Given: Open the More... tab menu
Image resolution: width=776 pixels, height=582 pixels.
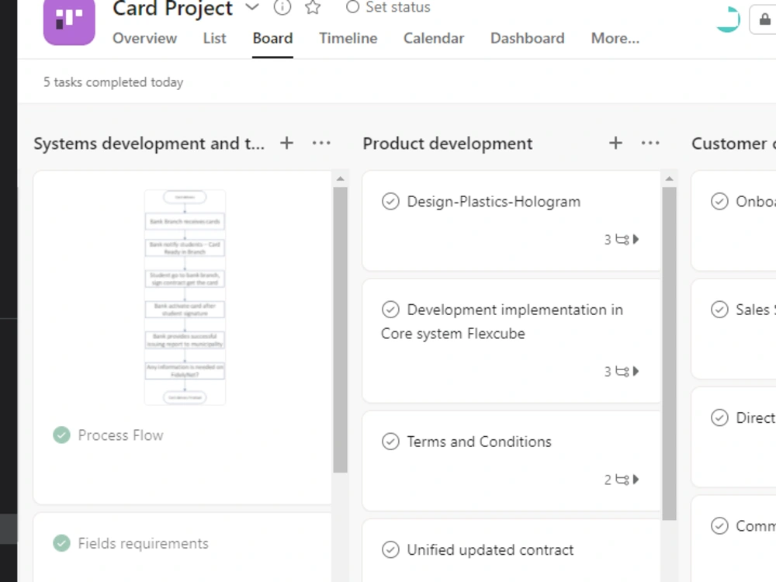Looking at the screenshot, I should click(615, 38).
